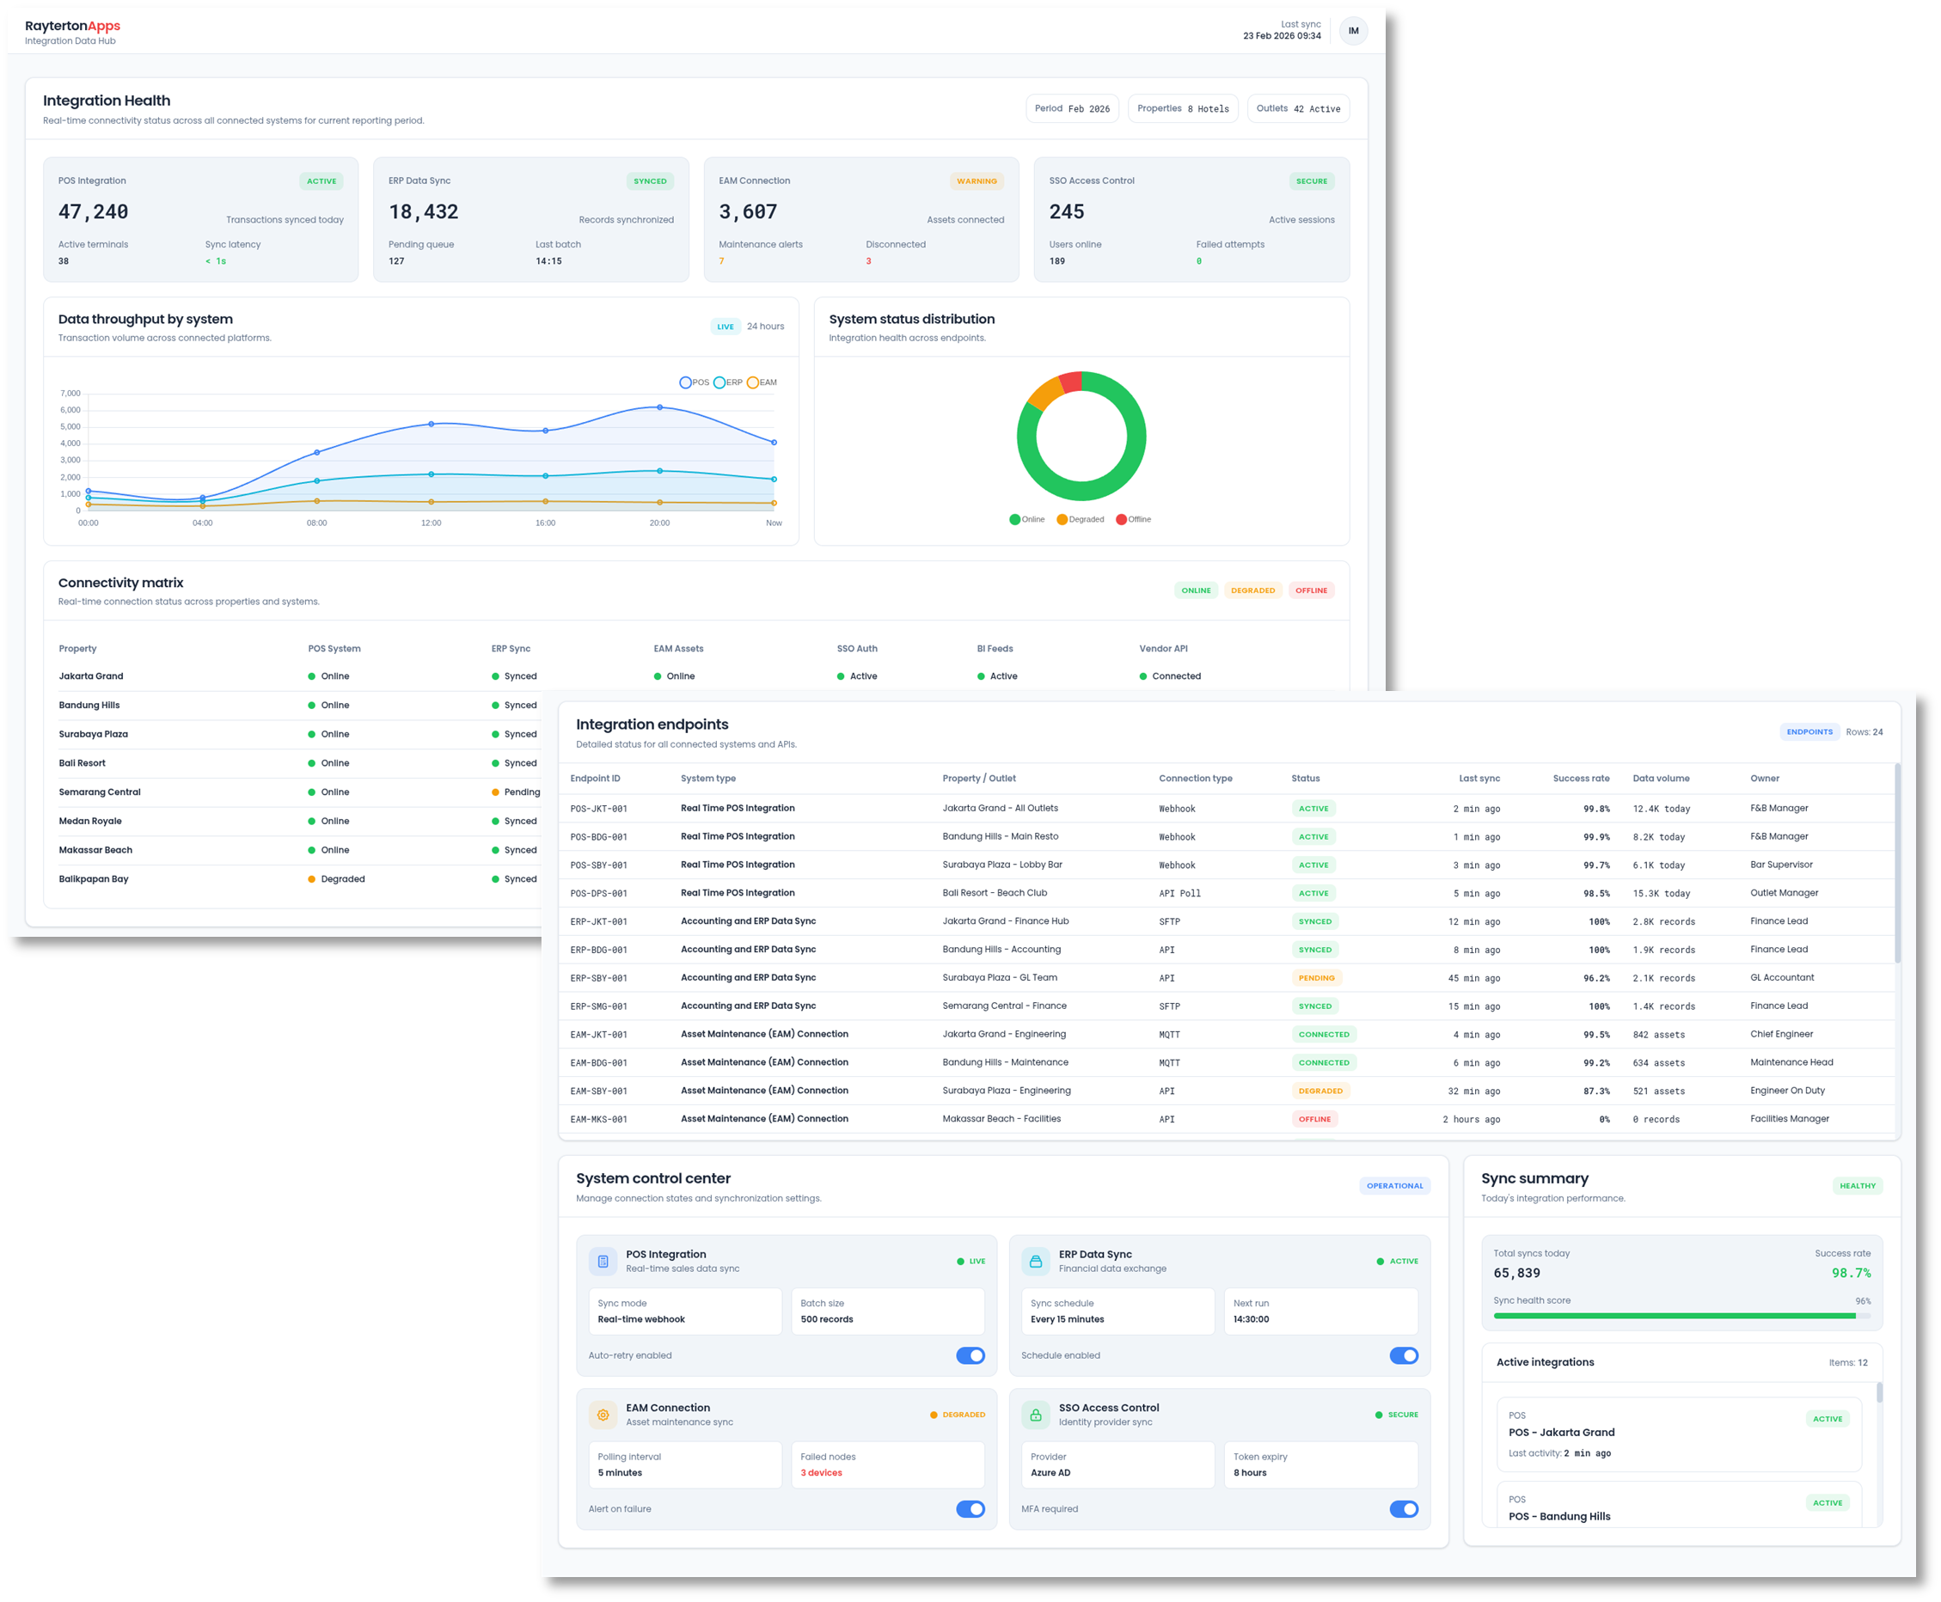Click the RaytertonApps logo

pos(71,26)
